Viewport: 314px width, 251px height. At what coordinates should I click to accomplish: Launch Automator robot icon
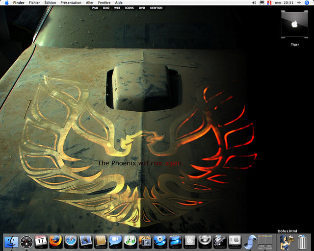220,242
